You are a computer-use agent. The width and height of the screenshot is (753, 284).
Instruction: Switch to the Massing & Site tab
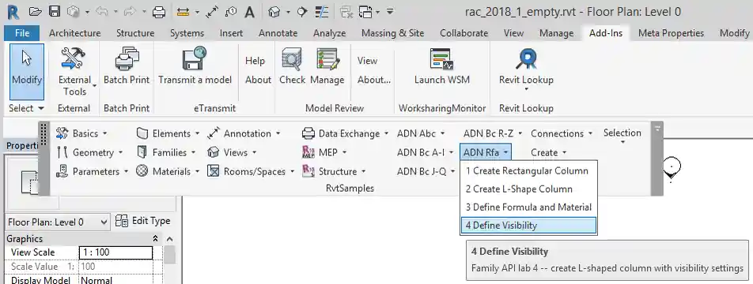[x=393, y=33]
